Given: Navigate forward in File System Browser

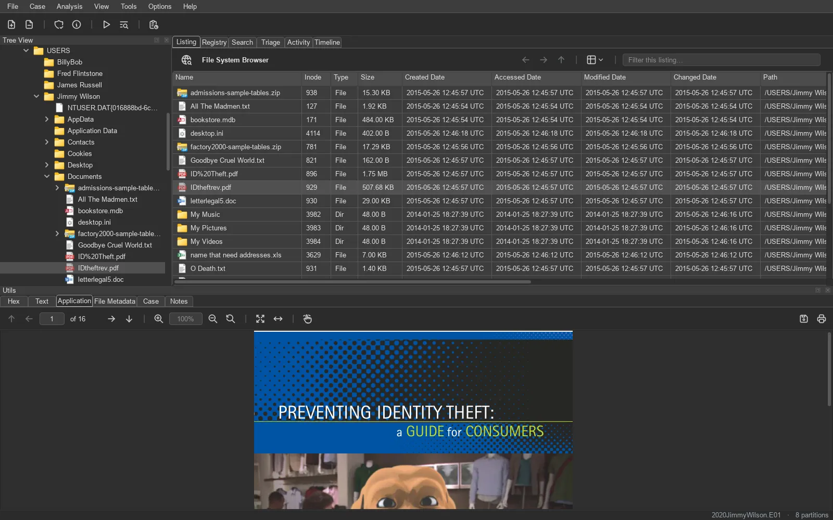Looking at the screenshot, I should click(x=544, y=60).
